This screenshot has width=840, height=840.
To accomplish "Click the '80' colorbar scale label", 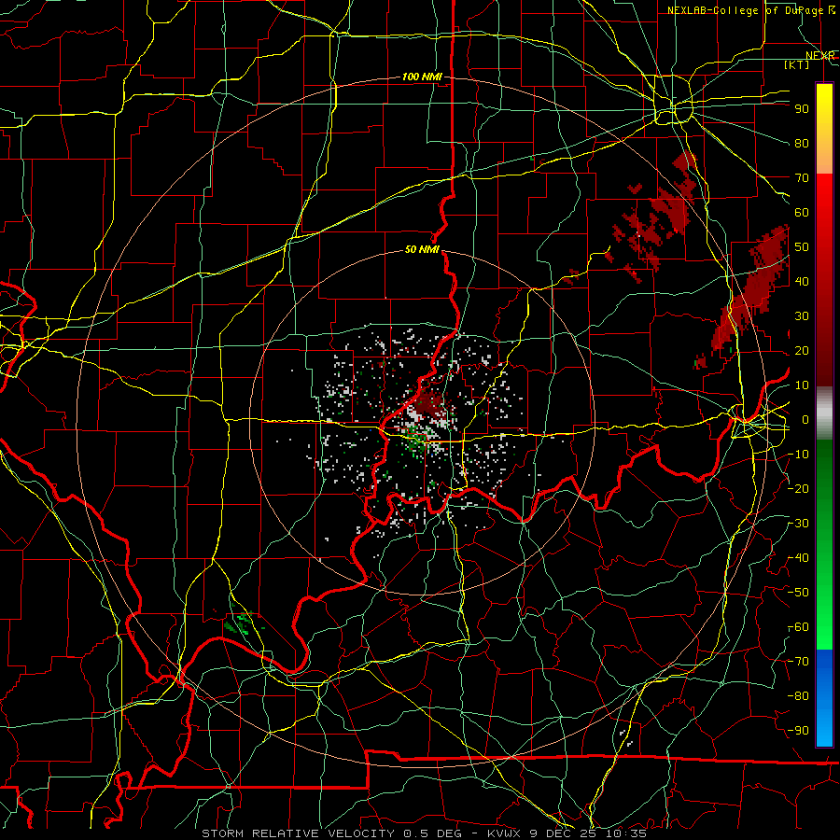I will pyautogui.click(x=802, y=144).
